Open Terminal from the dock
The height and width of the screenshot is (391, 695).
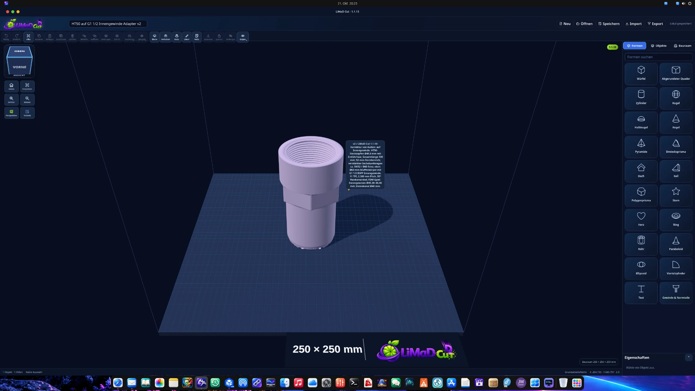(x=354, y=383)
